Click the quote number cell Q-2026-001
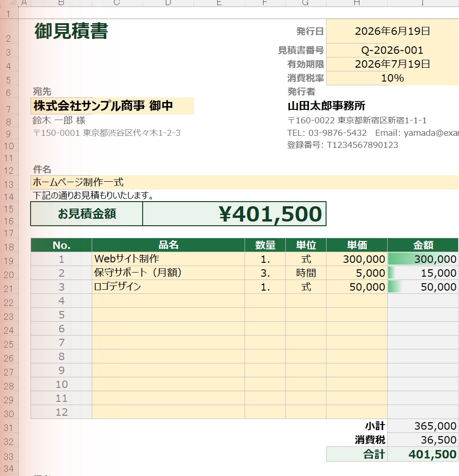Screen dimensions: 459x476 392,50
